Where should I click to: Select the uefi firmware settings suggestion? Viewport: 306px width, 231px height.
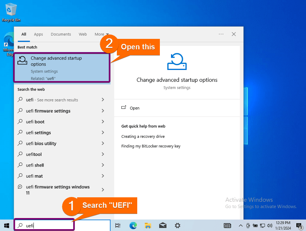(62, 111)
